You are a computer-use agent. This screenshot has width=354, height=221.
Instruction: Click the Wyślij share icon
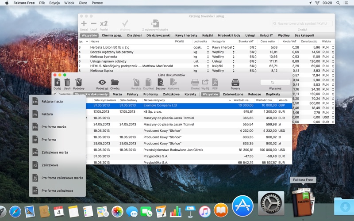[x=205, y=83]
